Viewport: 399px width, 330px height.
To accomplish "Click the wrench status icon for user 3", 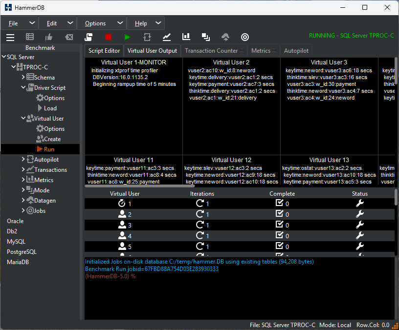I will pos(360,225).
